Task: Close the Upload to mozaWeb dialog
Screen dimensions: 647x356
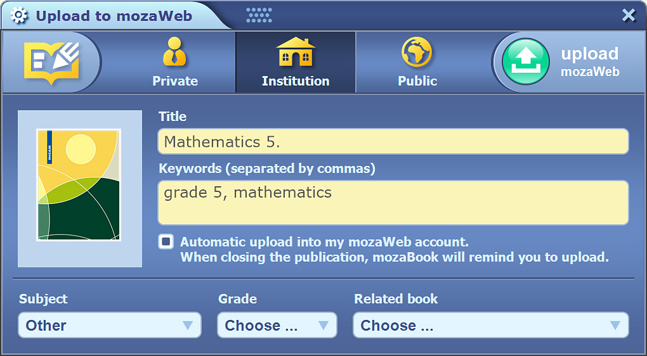Action: 629,15
